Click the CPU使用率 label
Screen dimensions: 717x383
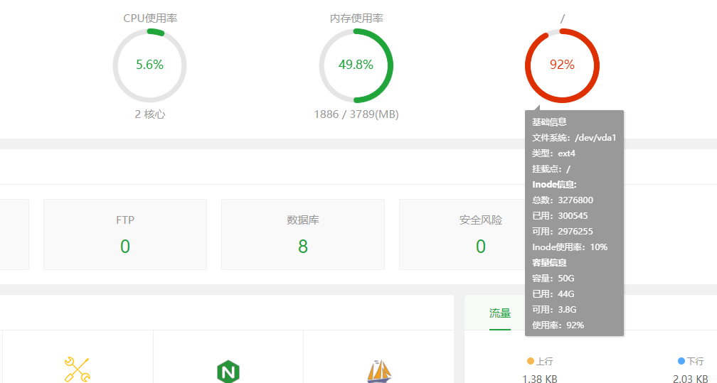150,18
